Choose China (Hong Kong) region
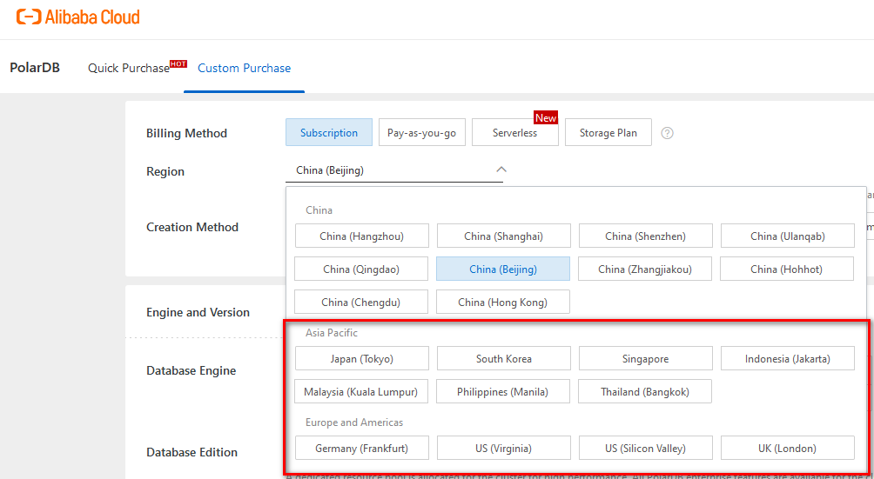 click(503, 302)
